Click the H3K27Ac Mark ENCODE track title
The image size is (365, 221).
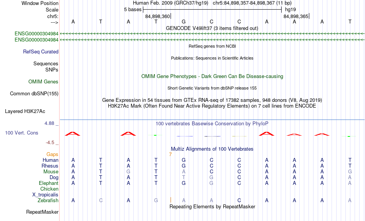point(212,106)
